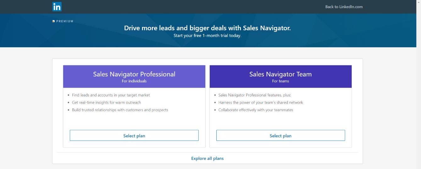Click the LinkedIn "in" logo icon
This screenshot has width=421, height=169.
57,7
